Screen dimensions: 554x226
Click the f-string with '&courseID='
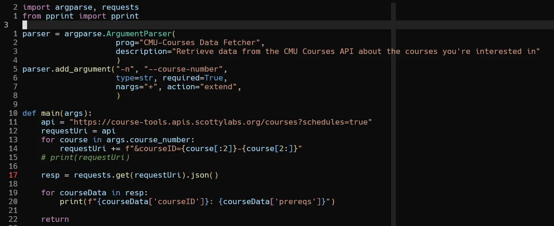(x=213, y=148)
